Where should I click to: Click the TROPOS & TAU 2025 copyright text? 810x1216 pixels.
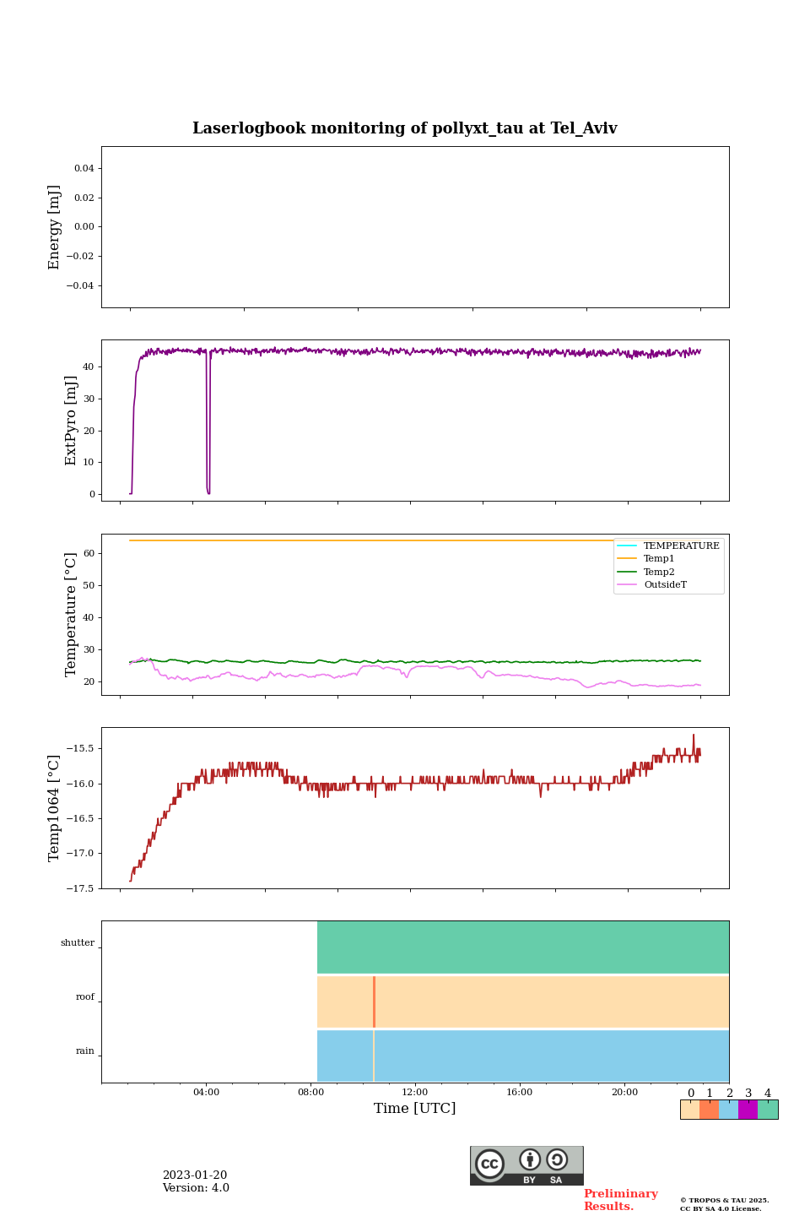click(x=725, y=1200)
